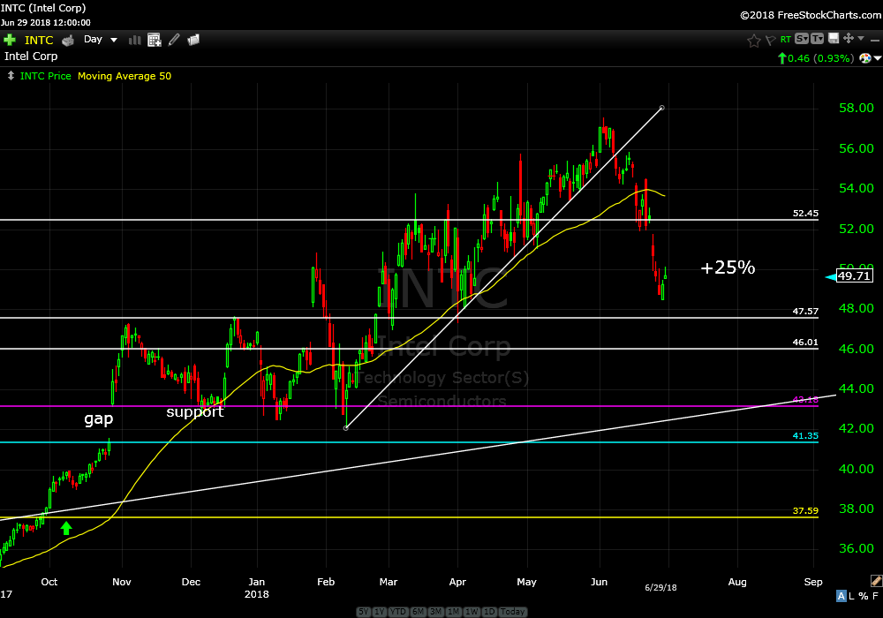Click the green plus add indicator icon

coord(10,40)
